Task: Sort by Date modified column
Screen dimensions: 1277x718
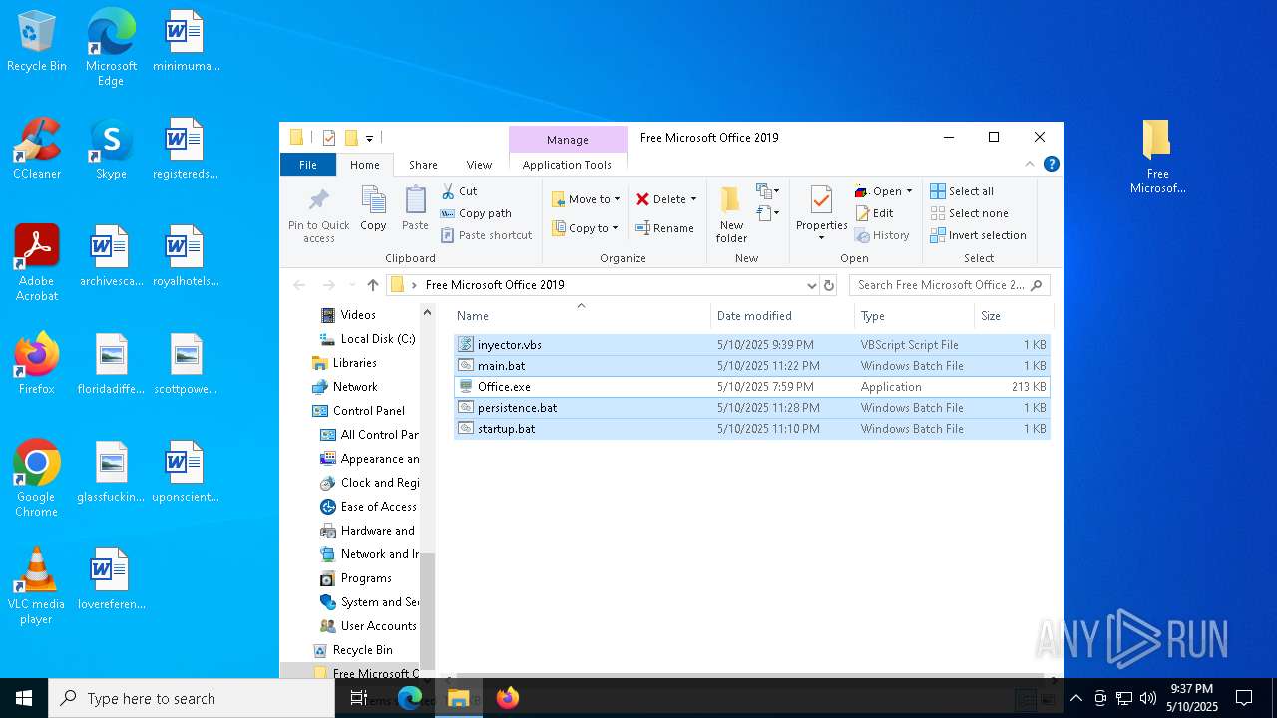Action: point(782,316)
